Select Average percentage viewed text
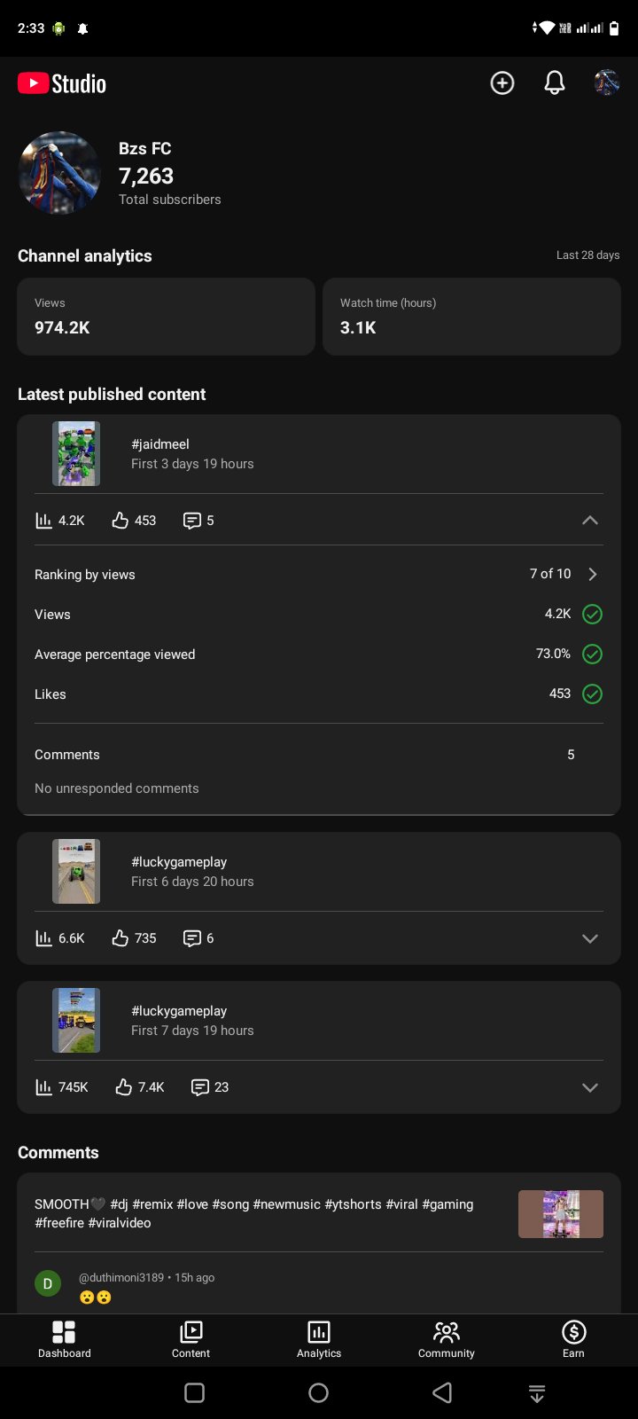Viewport: 638px width, 1419px height. point(115,655)
